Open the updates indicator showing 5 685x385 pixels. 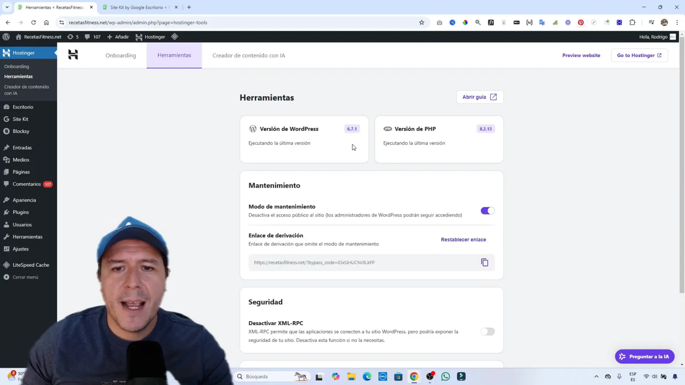coord(73,37)
